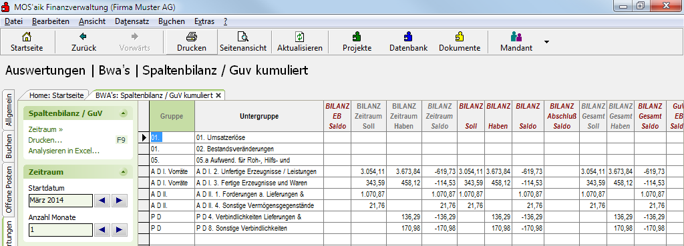Click BILANZ EB Saldo column header
The height and width of the screenshot is (246, 684).
pos(337,116)
